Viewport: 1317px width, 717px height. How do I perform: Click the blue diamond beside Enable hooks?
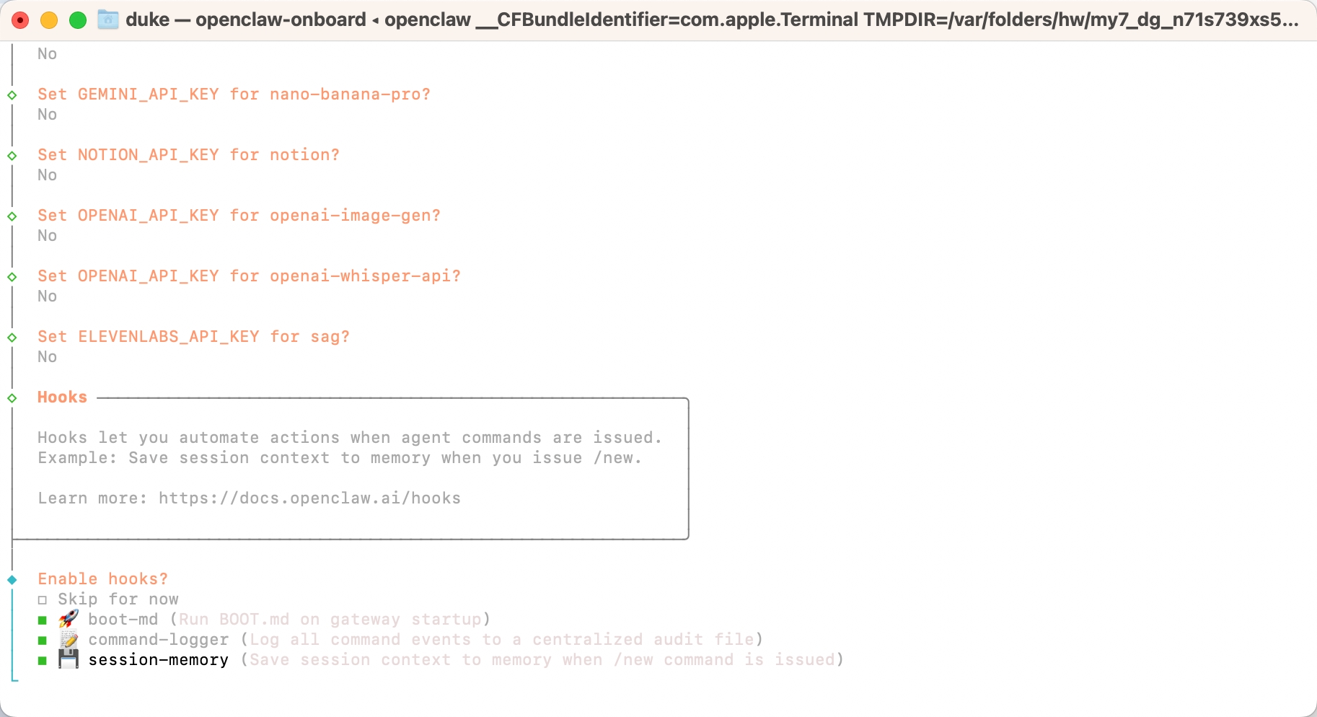(12, 580)
